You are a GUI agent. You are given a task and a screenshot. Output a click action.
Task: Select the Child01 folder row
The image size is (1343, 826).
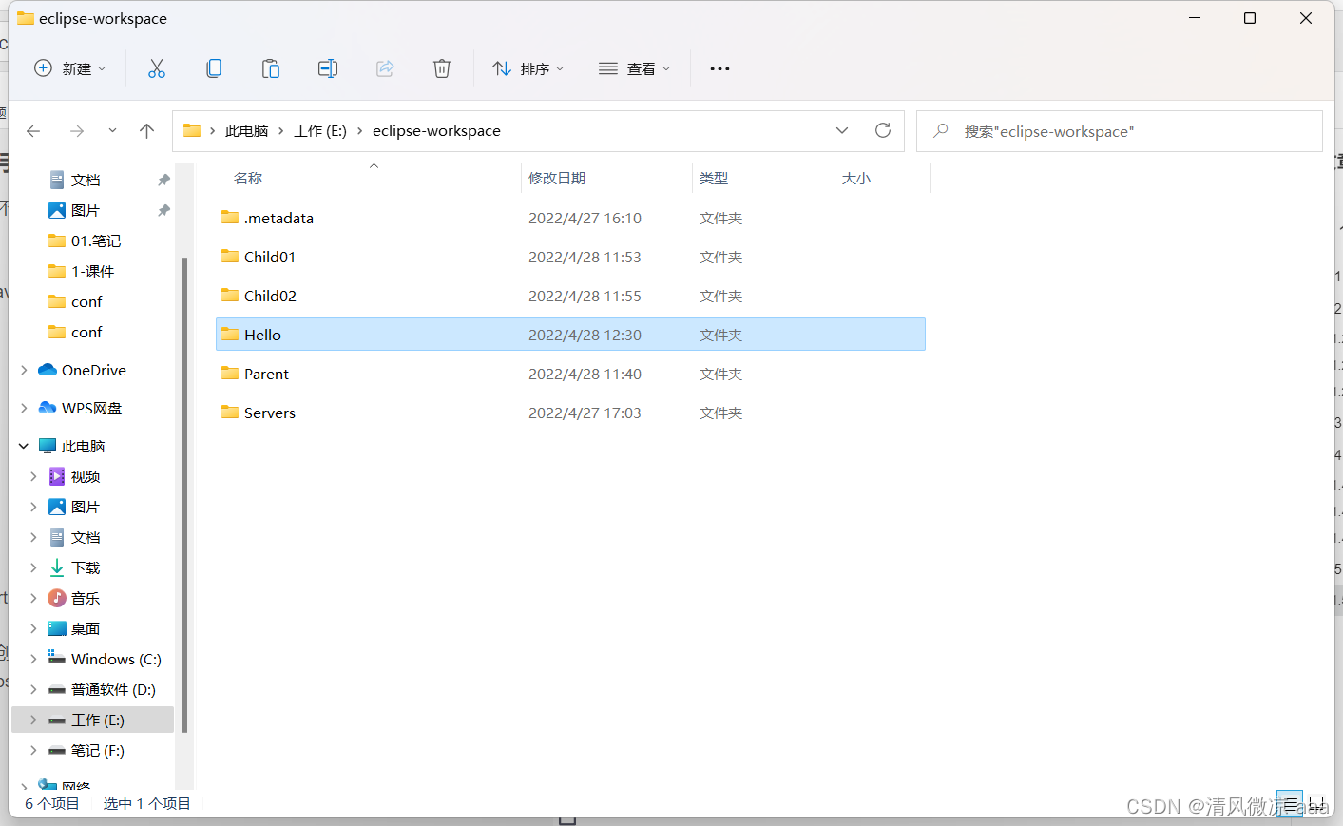pyautogui.click(x=570, y=257)
